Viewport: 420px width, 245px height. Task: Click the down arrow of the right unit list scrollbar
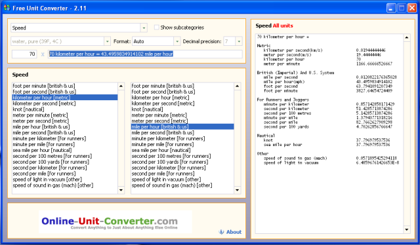(238, 190)
